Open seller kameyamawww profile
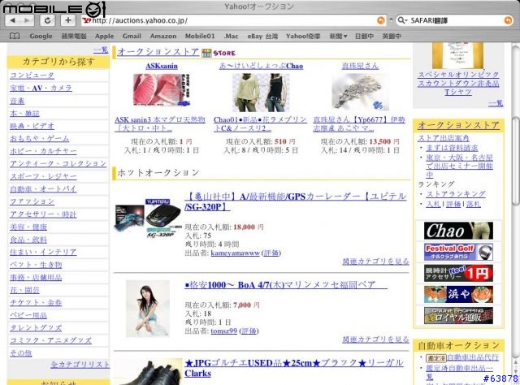520x385 pixels. pyautogui.click(x=235, y=253)
